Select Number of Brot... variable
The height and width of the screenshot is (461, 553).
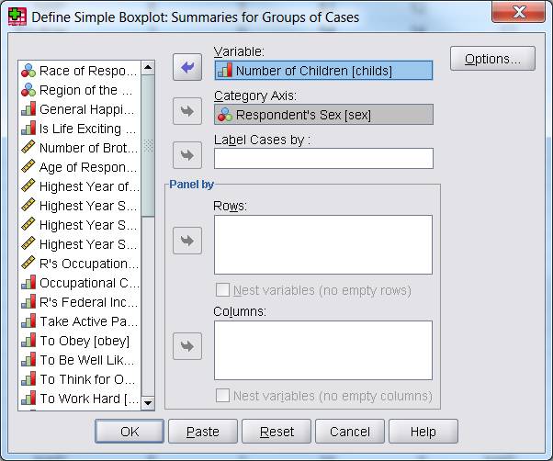[x=80, y=148]
